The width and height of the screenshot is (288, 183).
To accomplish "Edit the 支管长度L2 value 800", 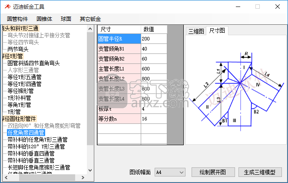I will click(x=154, y=79).
